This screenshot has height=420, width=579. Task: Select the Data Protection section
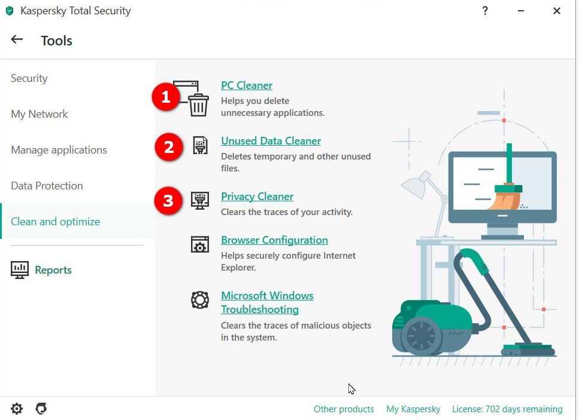47,186
